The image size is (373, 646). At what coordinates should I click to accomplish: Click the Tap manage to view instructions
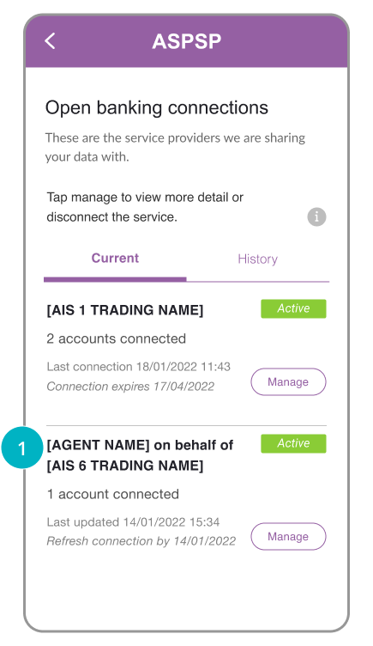(145, 207)
